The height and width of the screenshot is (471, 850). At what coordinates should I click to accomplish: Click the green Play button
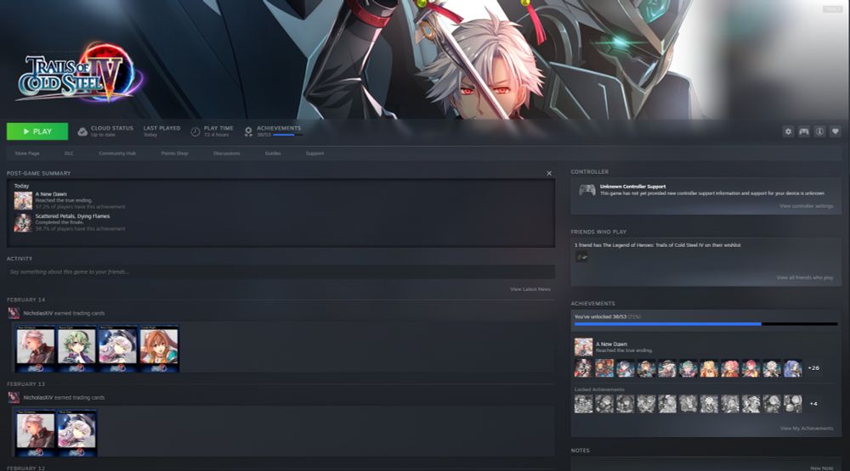pyautogui.click(x=37, y=132)
